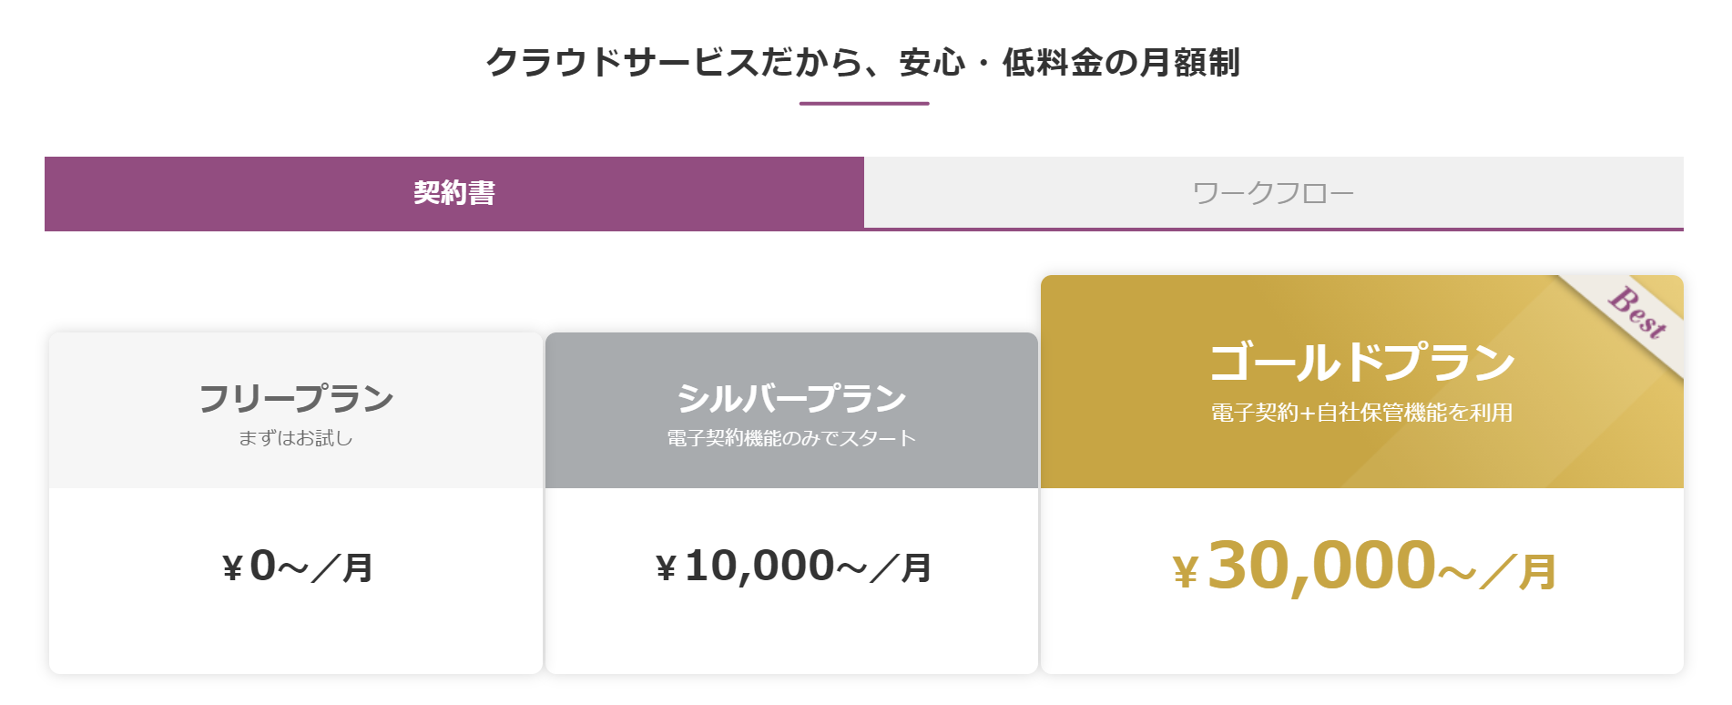Click the purple underline below the heading
Viewport: 1732px width, 705px height.
864,104
